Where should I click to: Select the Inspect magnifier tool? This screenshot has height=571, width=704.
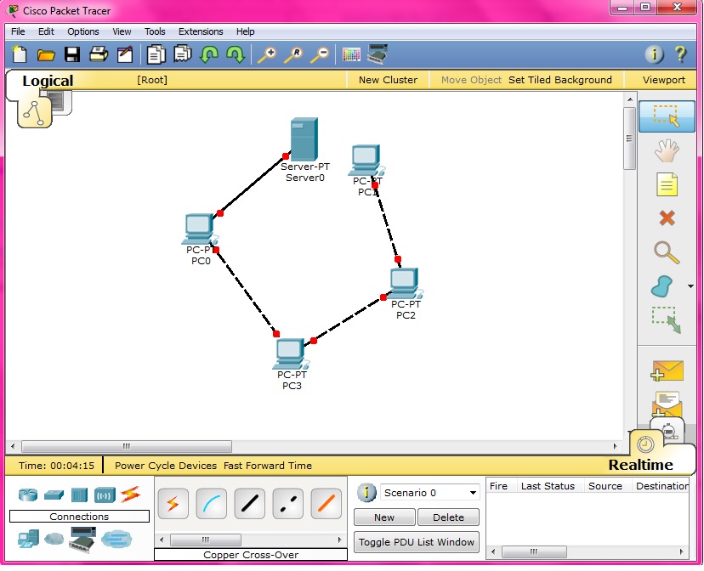point(665,252)
